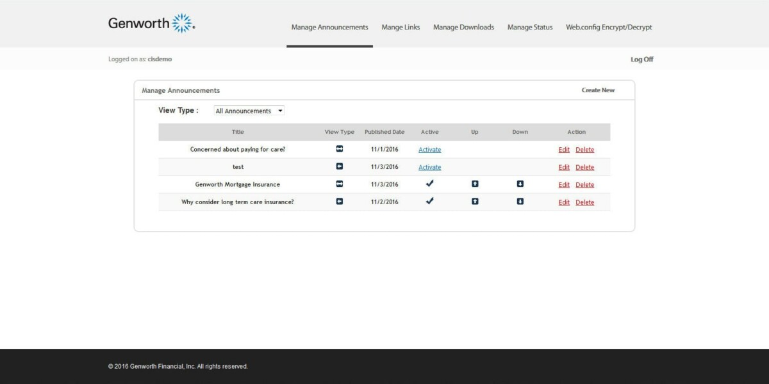Screen dimensions: 769x384
Task: Click 'Why consider long term care insurance?' title
Action: [x=238, y=202]
